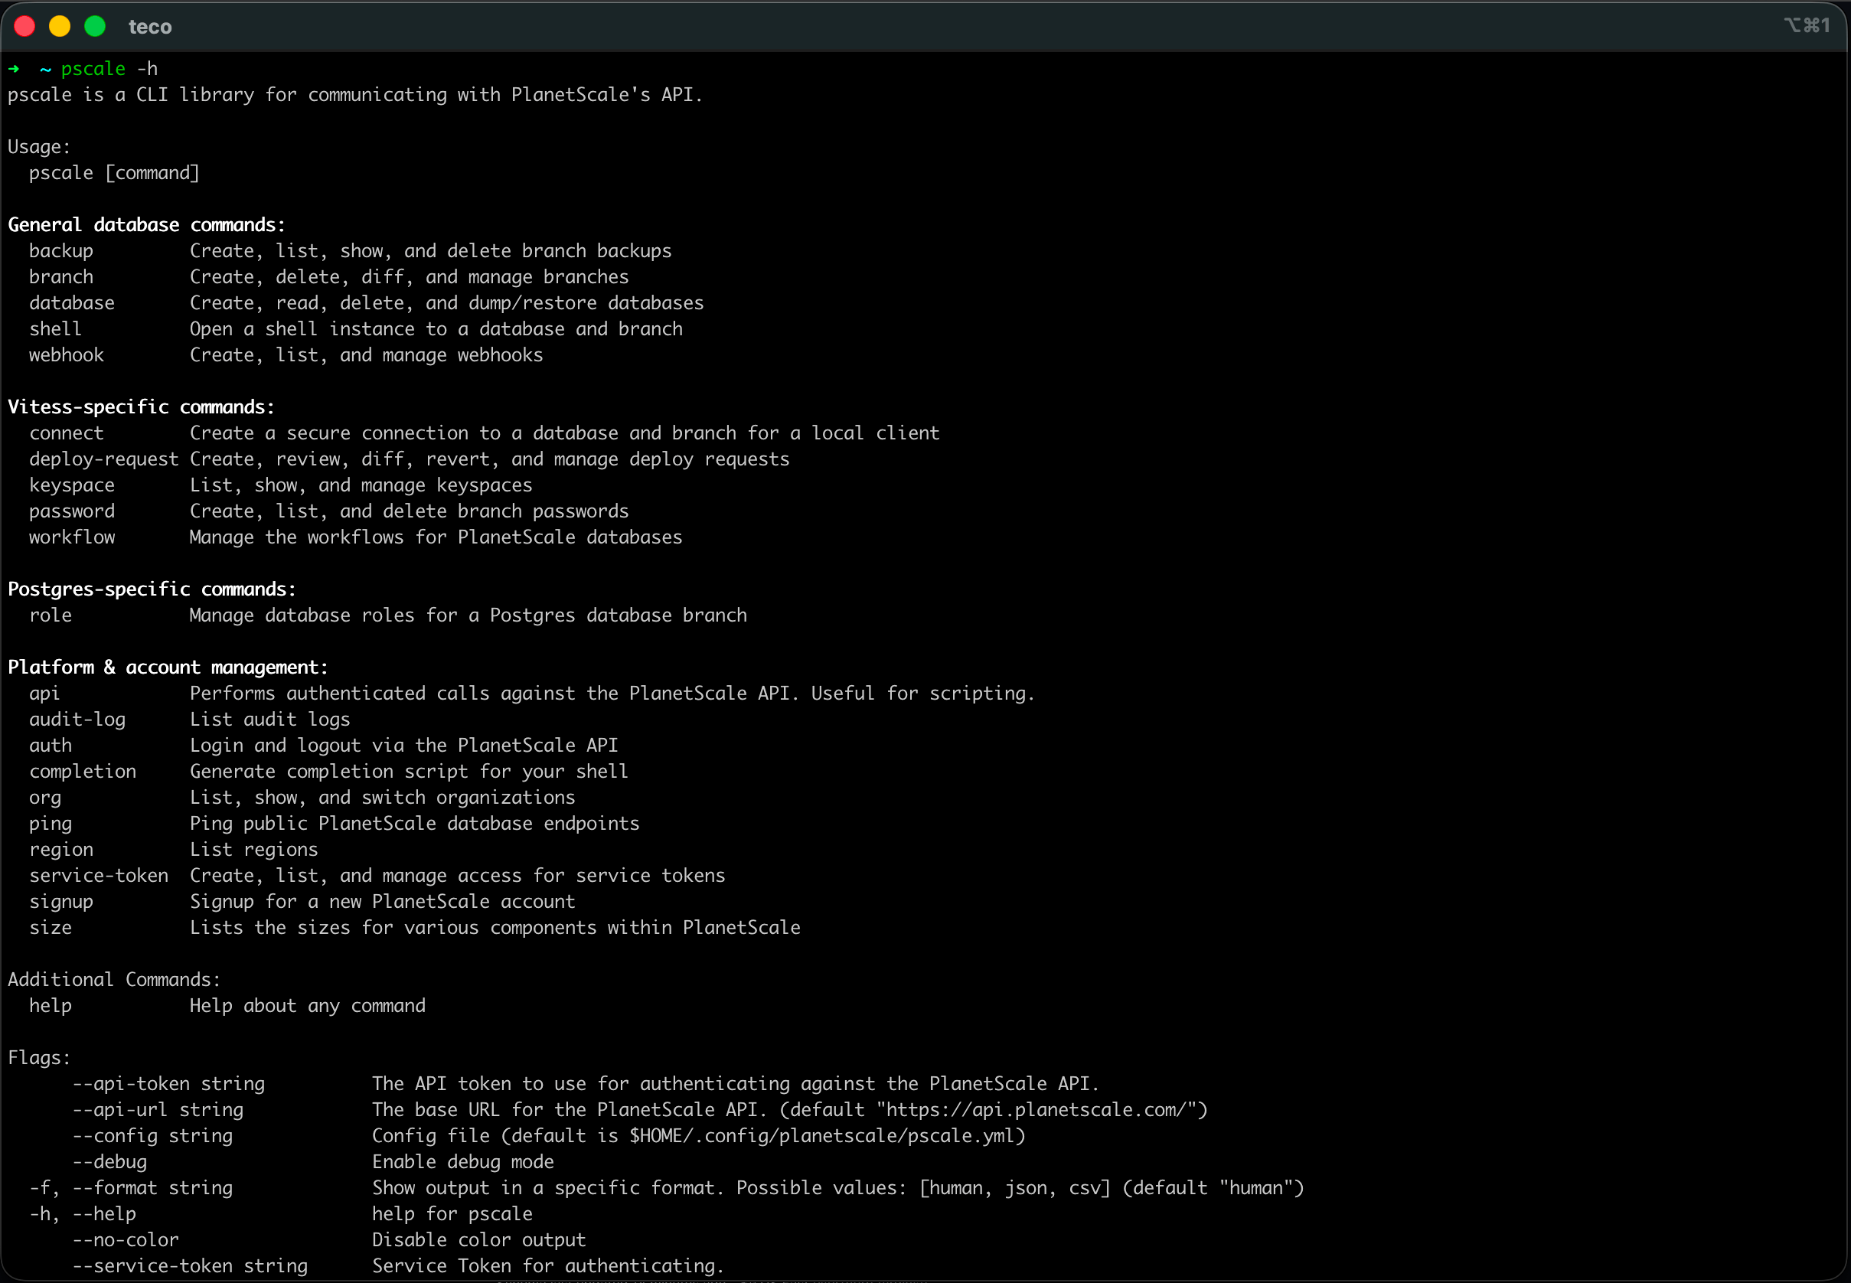Click the 'Platform & account management:' heading
1851x1283 pixels.
[168, 668]
